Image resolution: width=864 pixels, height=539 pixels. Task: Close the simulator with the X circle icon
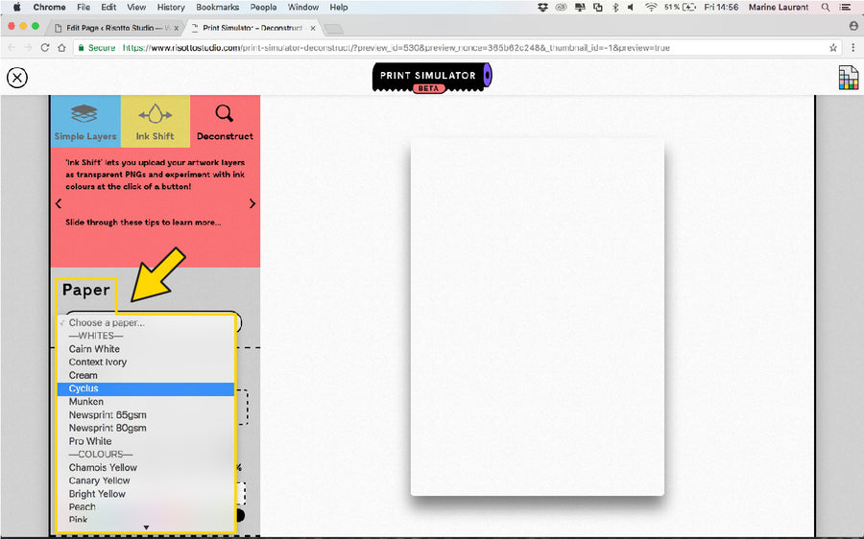(x=17, y=78)
